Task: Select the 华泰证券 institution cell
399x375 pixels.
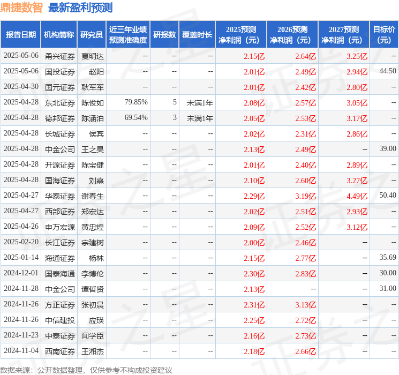Action: [60, 196]
